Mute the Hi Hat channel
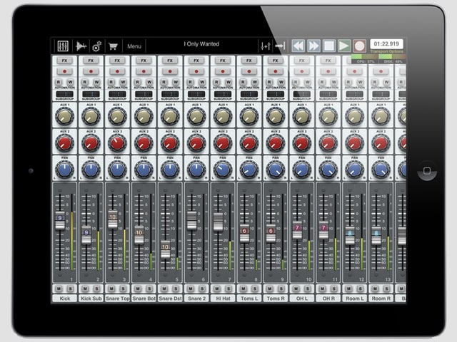The image size is (457, 342). coord(217,289)
